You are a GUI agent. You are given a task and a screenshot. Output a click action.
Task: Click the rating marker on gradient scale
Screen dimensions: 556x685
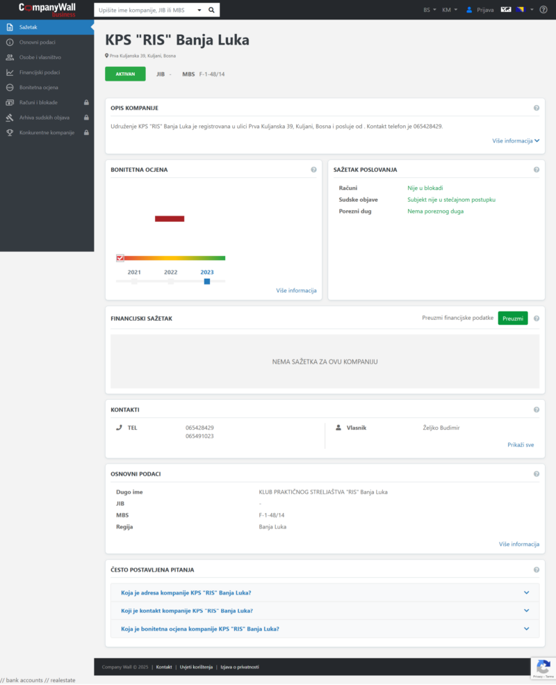point(120,258)
